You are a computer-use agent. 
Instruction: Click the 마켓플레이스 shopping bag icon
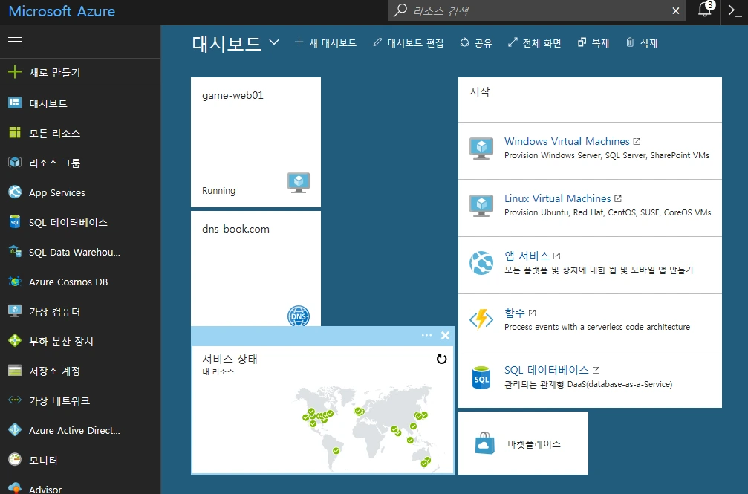click(x=484, y=443)
